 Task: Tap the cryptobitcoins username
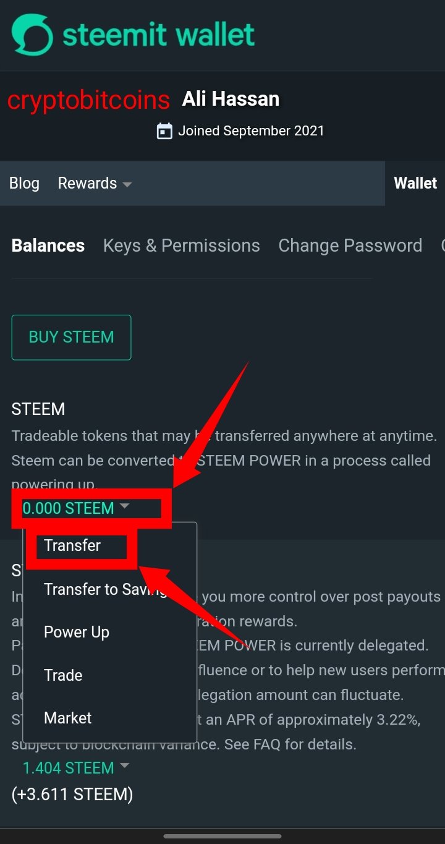point(88,100)
